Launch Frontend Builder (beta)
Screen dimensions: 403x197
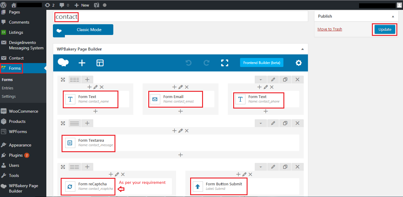[x=262, y=63]
